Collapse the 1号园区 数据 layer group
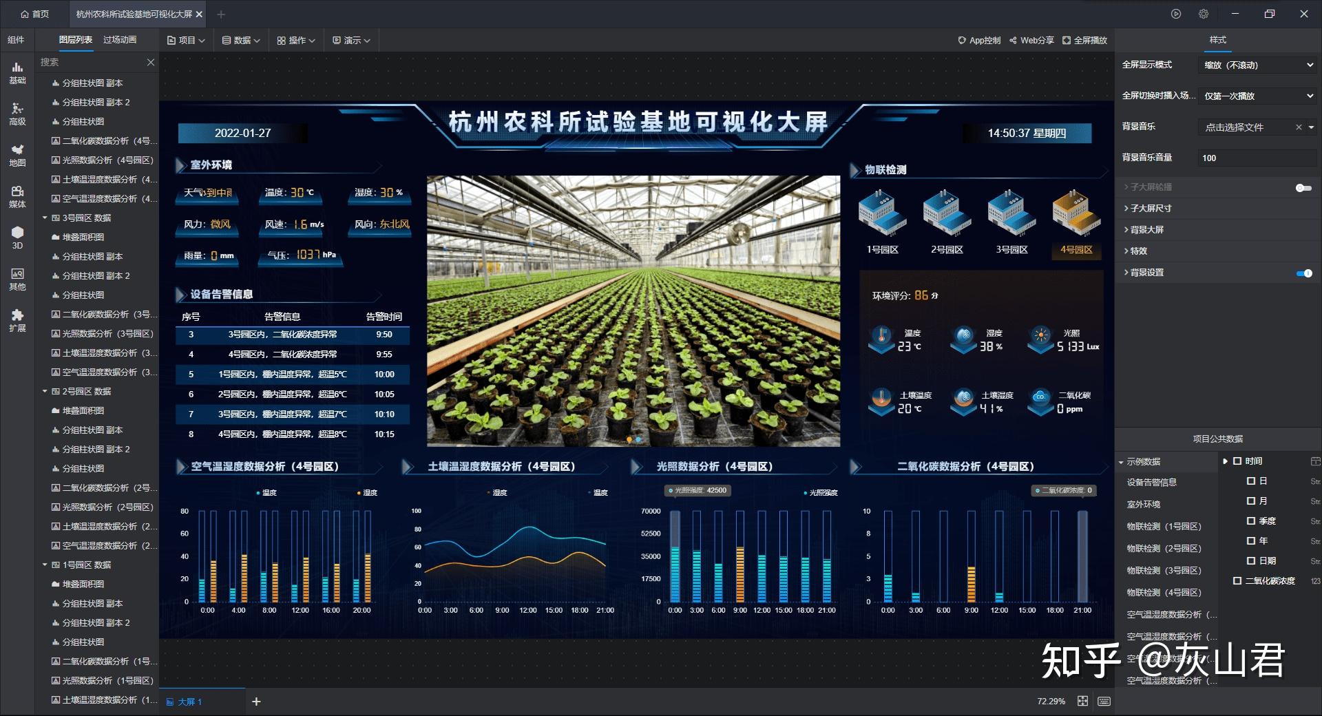 pyautogui.click(x=45, y=565)
